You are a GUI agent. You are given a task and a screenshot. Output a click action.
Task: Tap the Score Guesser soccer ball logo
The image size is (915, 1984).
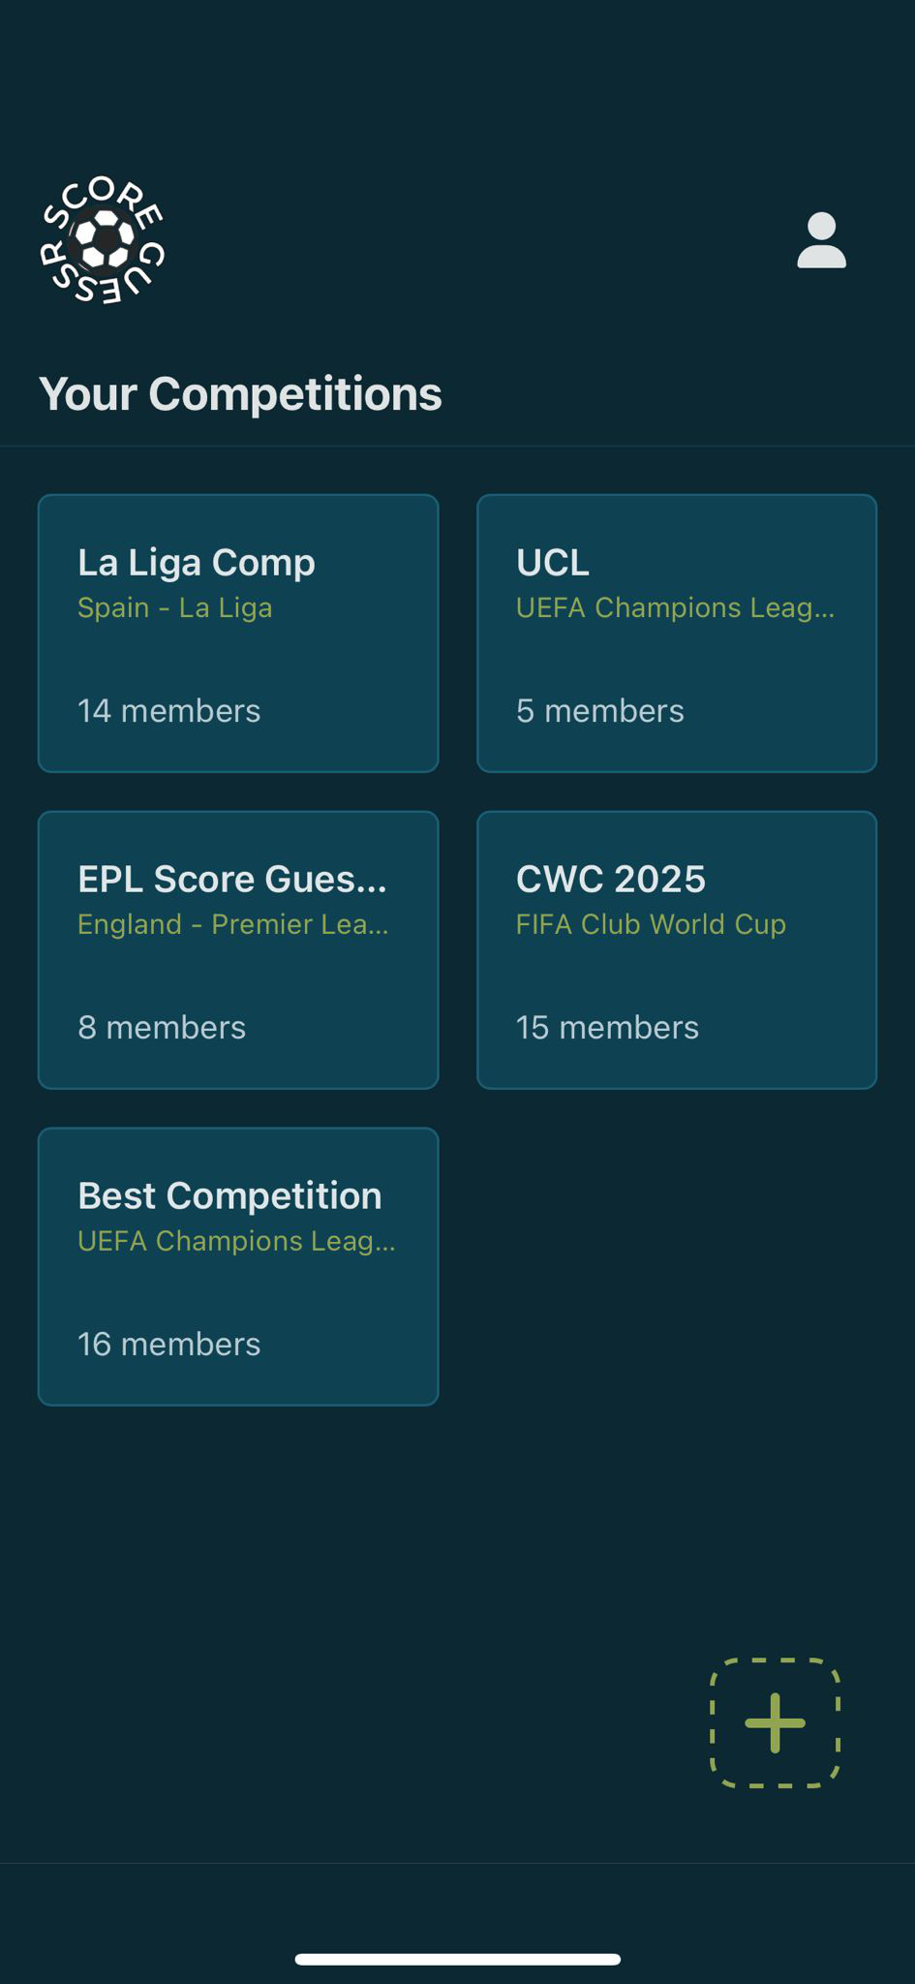click(103, 240)
